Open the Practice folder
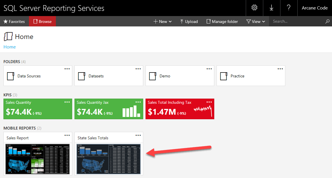This screenshot has width=332, height=178. point(251,76)
